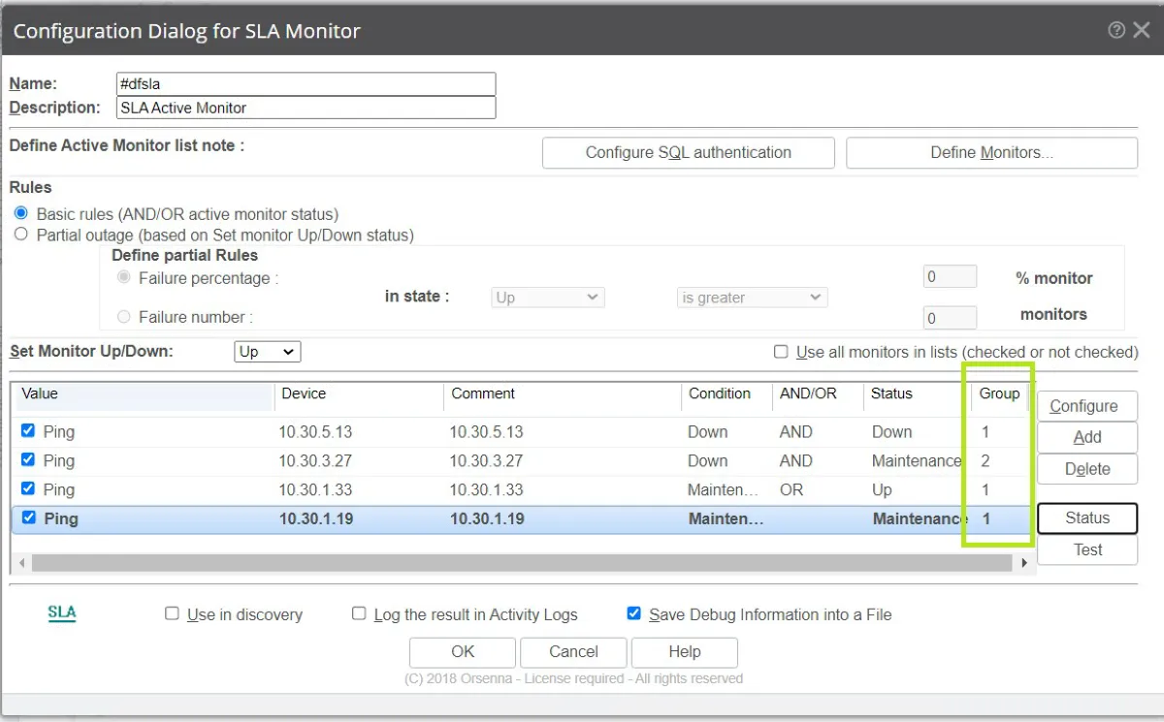Select Basic rules radio option
The width and height of the screenshot is (1164, 722).
[x=21, y=213]
